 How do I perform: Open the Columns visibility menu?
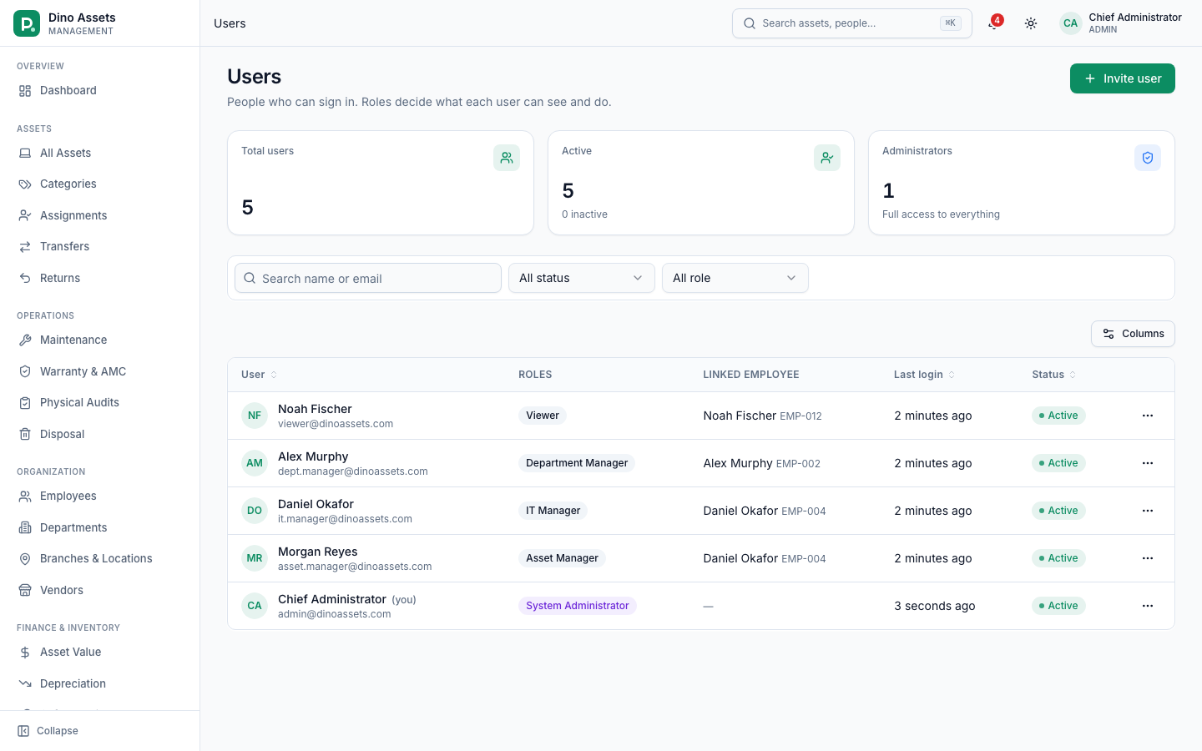1133,334
